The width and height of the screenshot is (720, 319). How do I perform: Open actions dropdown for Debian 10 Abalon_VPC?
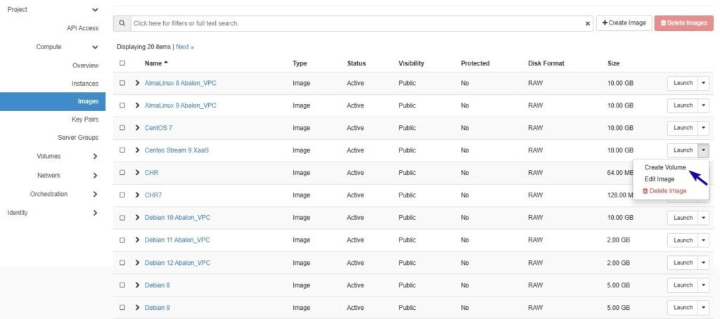[x=703, y=218]
